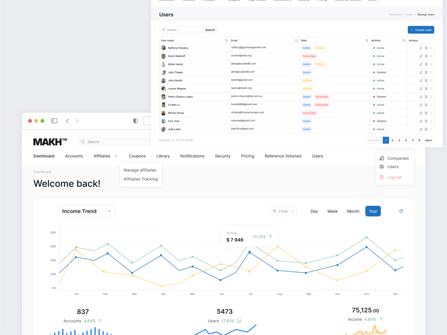Open Pricing nav tab
Viewport: 447px width, 335px height.
247,156
